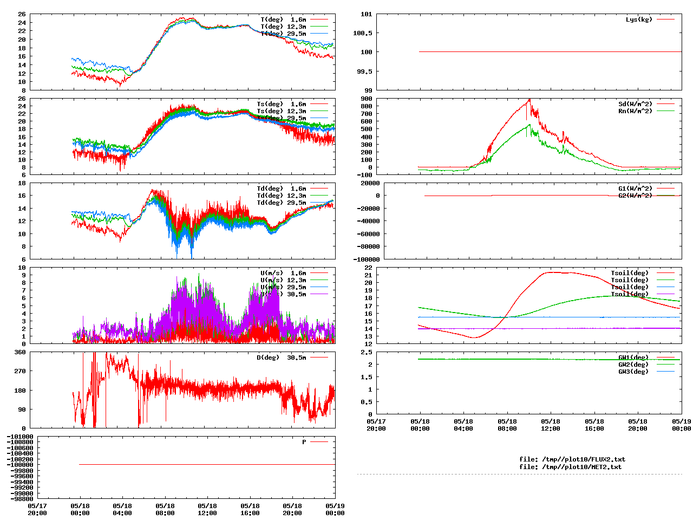Image resolution: width=693 pixels, height=520 pixels.
Task: Click the "270" wind direction tick label
Action: [20, 372]
